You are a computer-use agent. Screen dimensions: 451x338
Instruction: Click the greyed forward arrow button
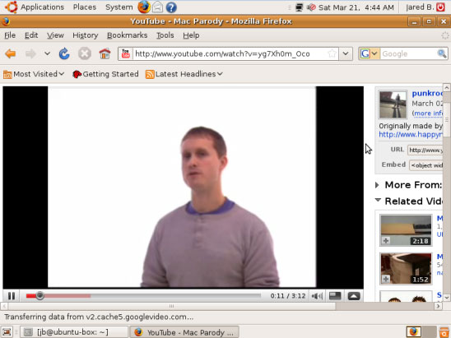30,53
